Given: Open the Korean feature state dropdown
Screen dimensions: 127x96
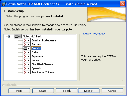Looking at the screenshot, I should (27, 60).
